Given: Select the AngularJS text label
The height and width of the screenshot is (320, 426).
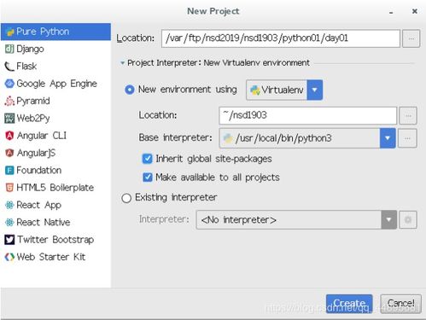Looking at the screenshot, I should [x=36, y=153].
